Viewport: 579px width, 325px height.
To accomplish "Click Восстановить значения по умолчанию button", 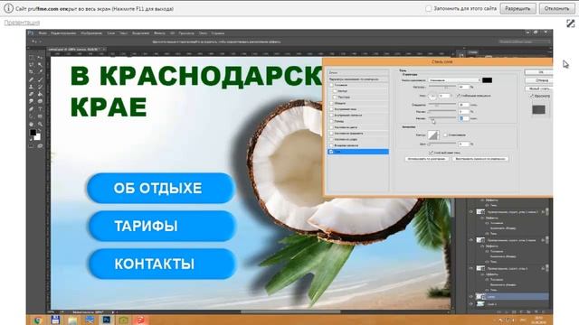I will click(480, 159).
